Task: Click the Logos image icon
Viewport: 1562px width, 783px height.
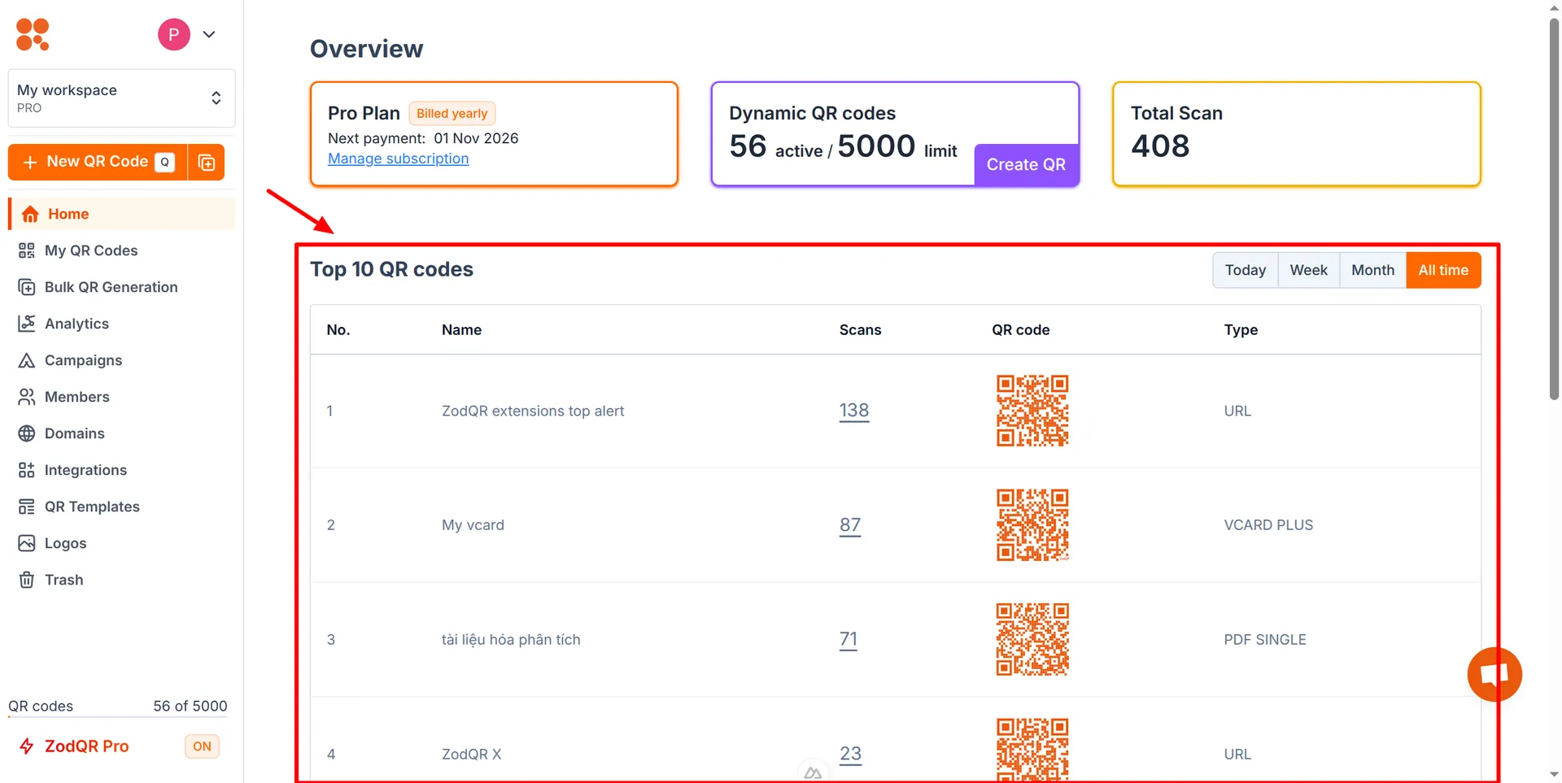Action: [27, 543]
